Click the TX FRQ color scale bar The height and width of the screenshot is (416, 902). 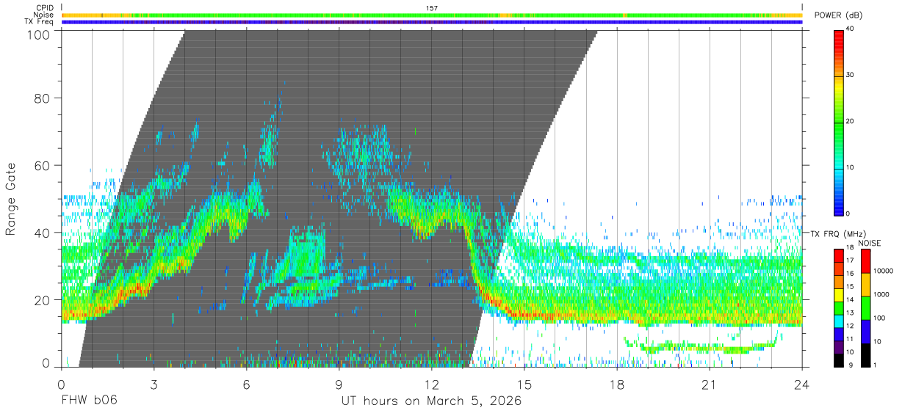tap(838, 308)
